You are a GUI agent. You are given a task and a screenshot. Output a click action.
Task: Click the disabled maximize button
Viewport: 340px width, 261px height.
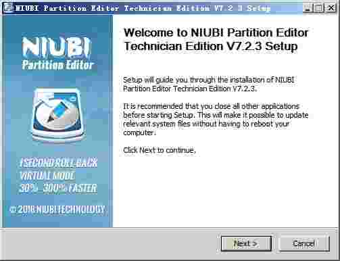[x=318, y=8]
